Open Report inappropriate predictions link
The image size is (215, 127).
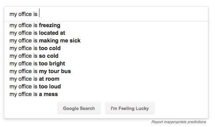179,122
